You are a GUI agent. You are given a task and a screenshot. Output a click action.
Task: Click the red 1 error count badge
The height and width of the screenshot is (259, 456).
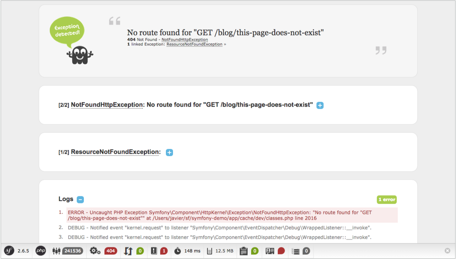(164, 251)
